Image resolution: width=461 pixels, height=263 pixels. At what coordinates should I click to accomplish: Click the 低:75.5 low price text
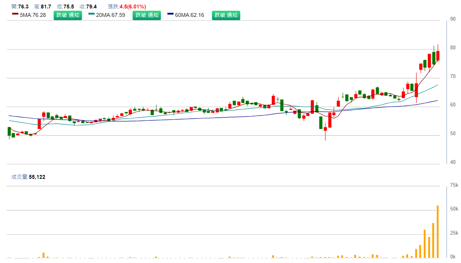(x=65, y=7)
